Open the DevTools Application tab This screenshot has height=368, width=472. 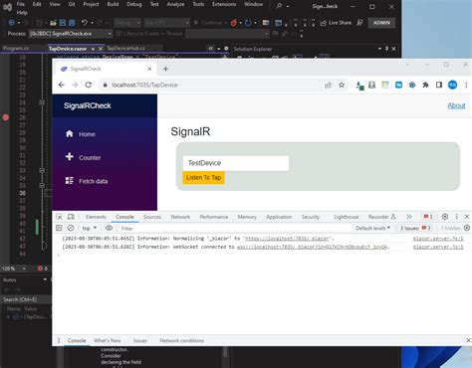(x=279, y=217)
